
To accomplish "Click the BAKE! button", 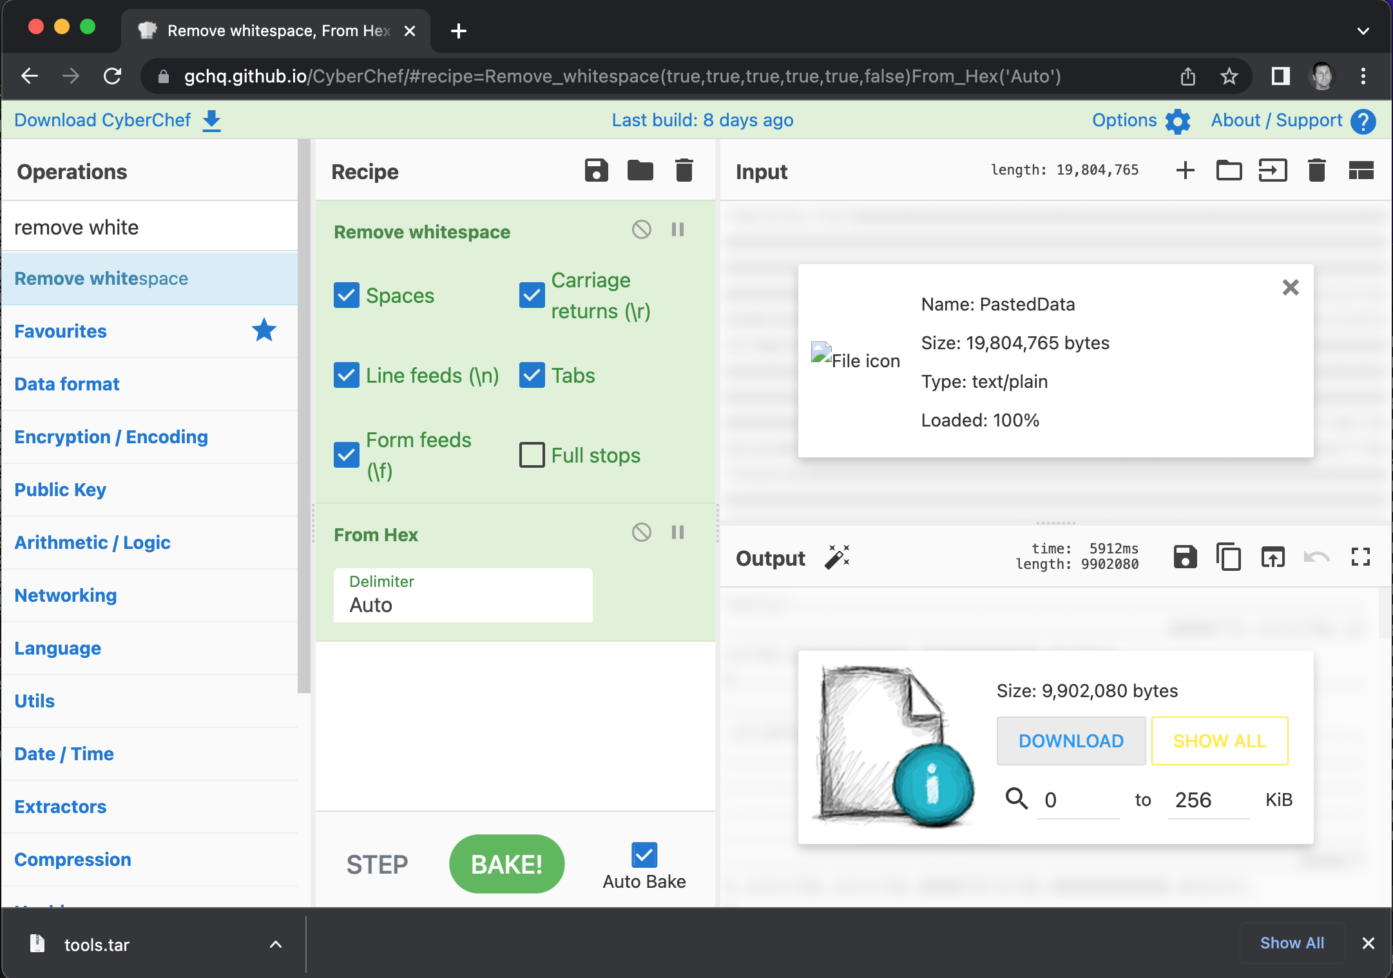I will [506, 863].
